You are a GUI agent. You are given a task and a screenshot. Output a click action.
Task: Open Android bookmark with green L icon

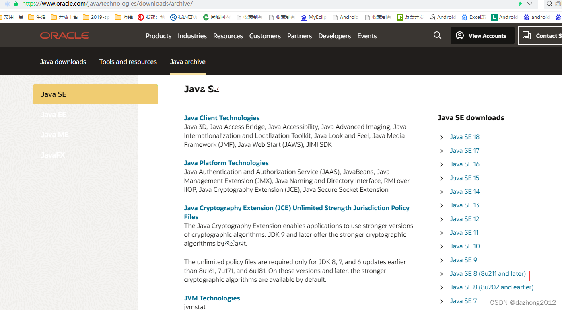(504, 17)
